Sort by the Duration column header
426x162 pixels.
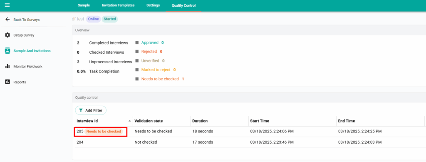pos(200,121)
